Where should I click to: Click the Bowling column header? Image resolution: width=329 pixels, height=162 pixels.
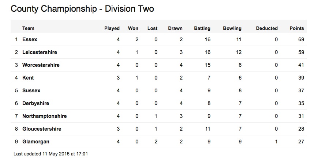click(232, 28)
